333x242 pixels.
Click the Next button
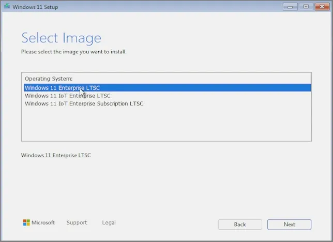pyautogui.click(x=289, y=224)
